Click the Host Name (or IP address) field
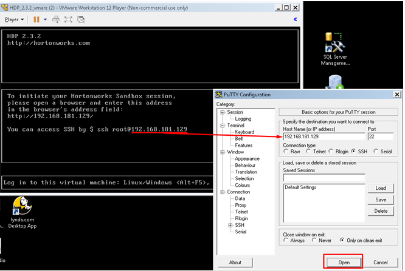The height and width of the screenshot is (271, 405). [x=324, y=136]
